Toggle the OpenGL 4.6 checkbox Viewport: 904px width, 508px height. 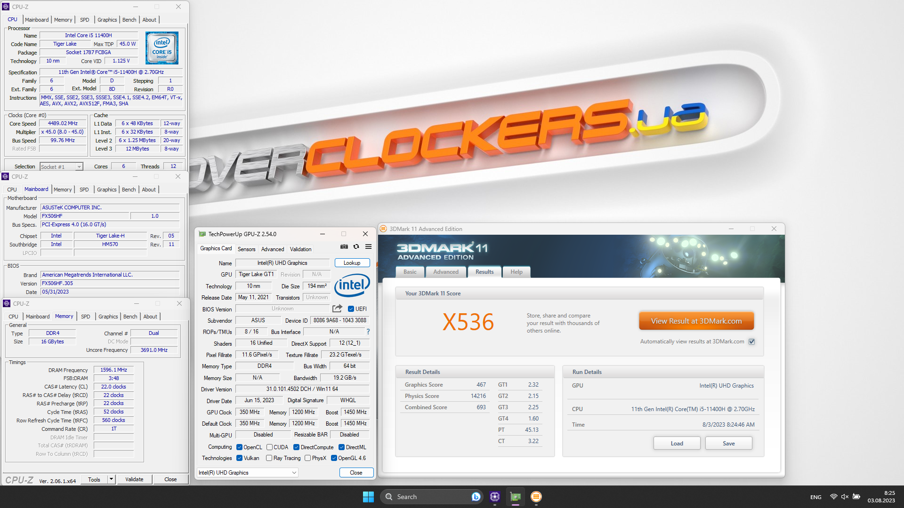pos(334,458)
